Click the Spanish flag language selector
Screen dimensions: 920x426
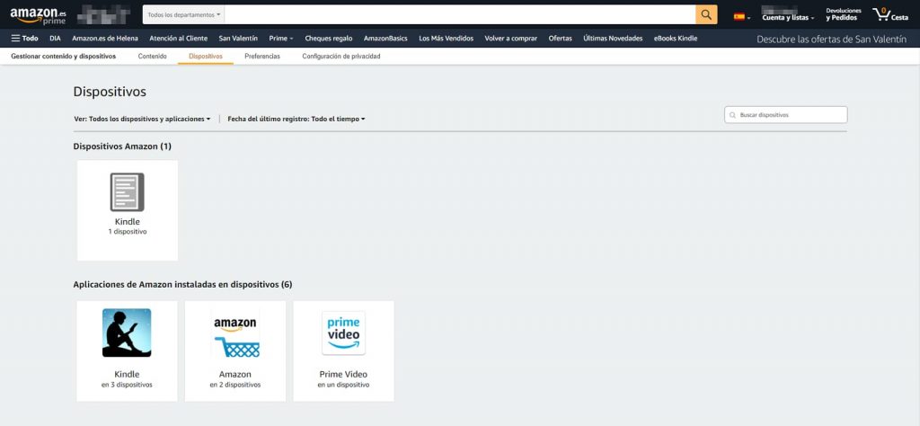tap(741, 17)
